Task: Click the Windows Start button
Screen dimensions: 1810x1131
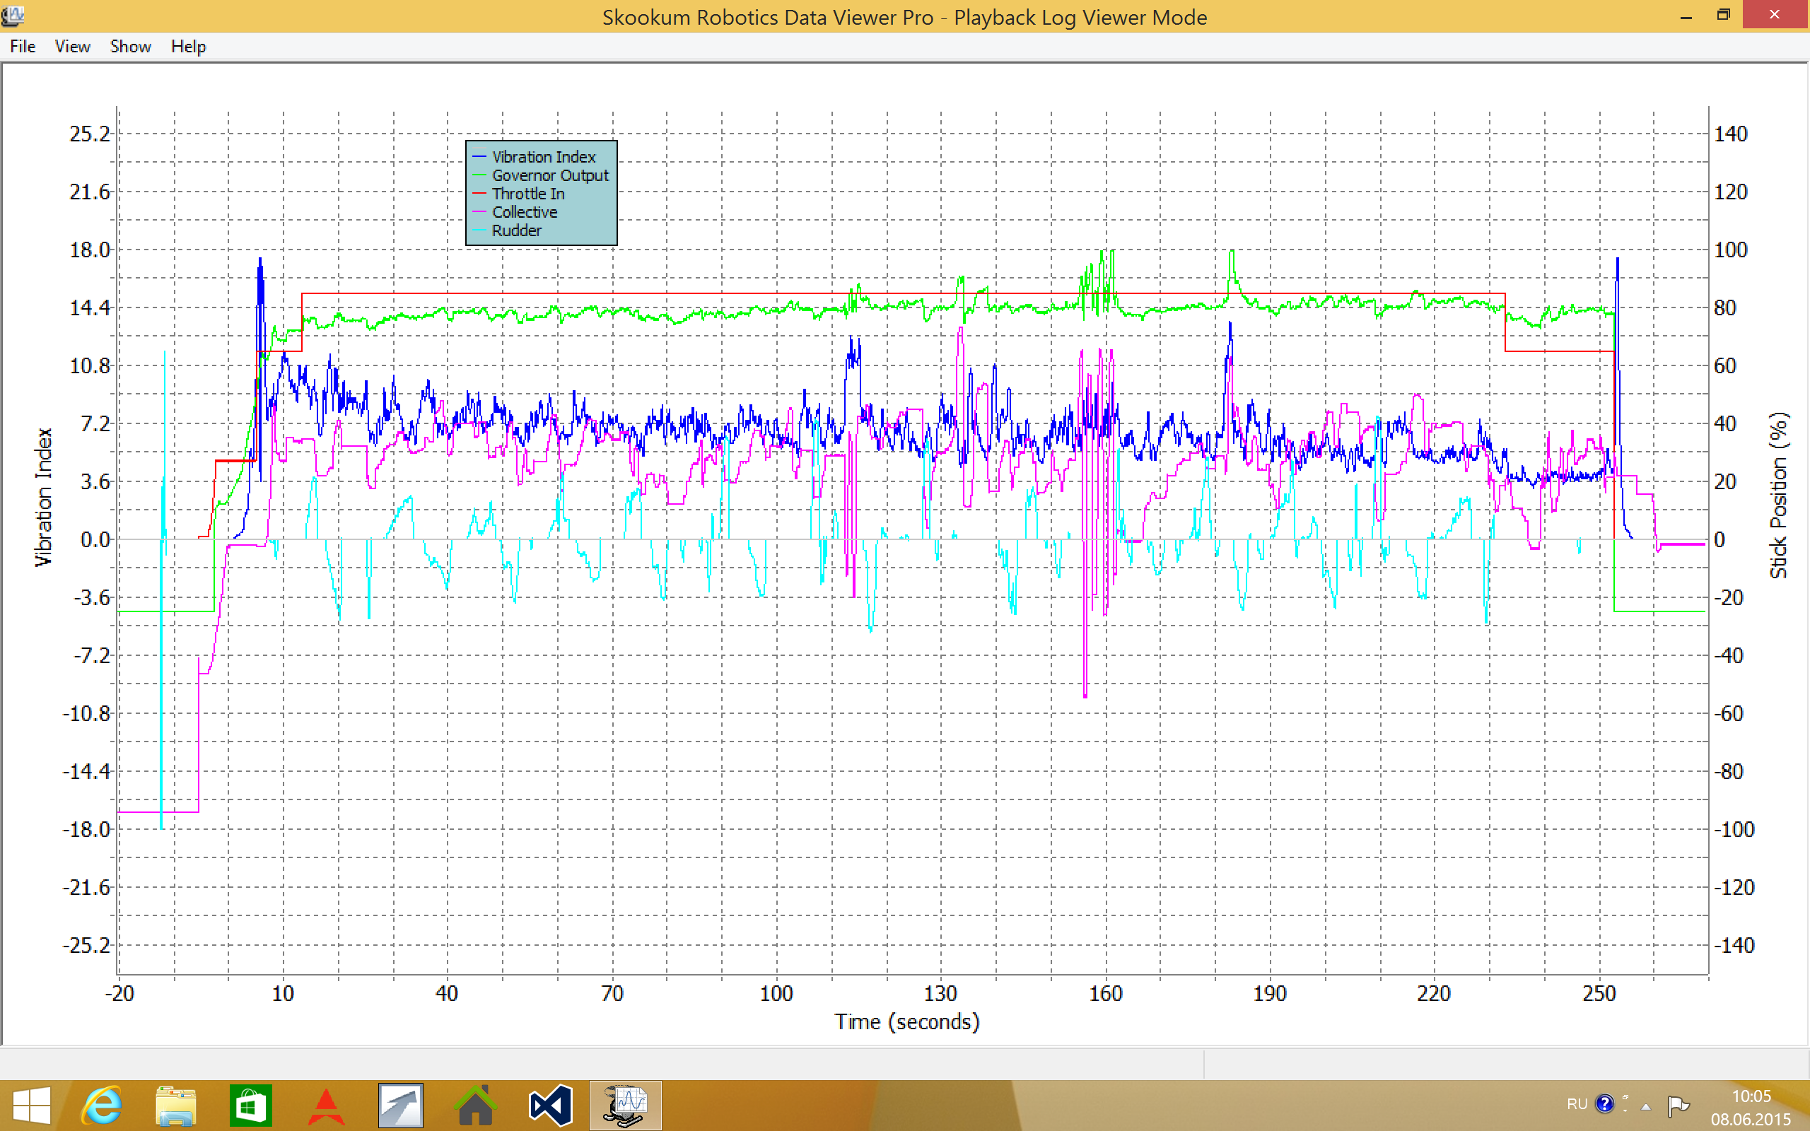Action: [31, 1105]
